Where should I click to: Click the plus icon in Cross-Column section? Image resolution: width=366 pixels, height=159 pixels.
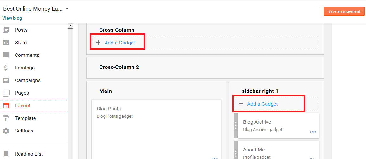[x=98, y=43]
